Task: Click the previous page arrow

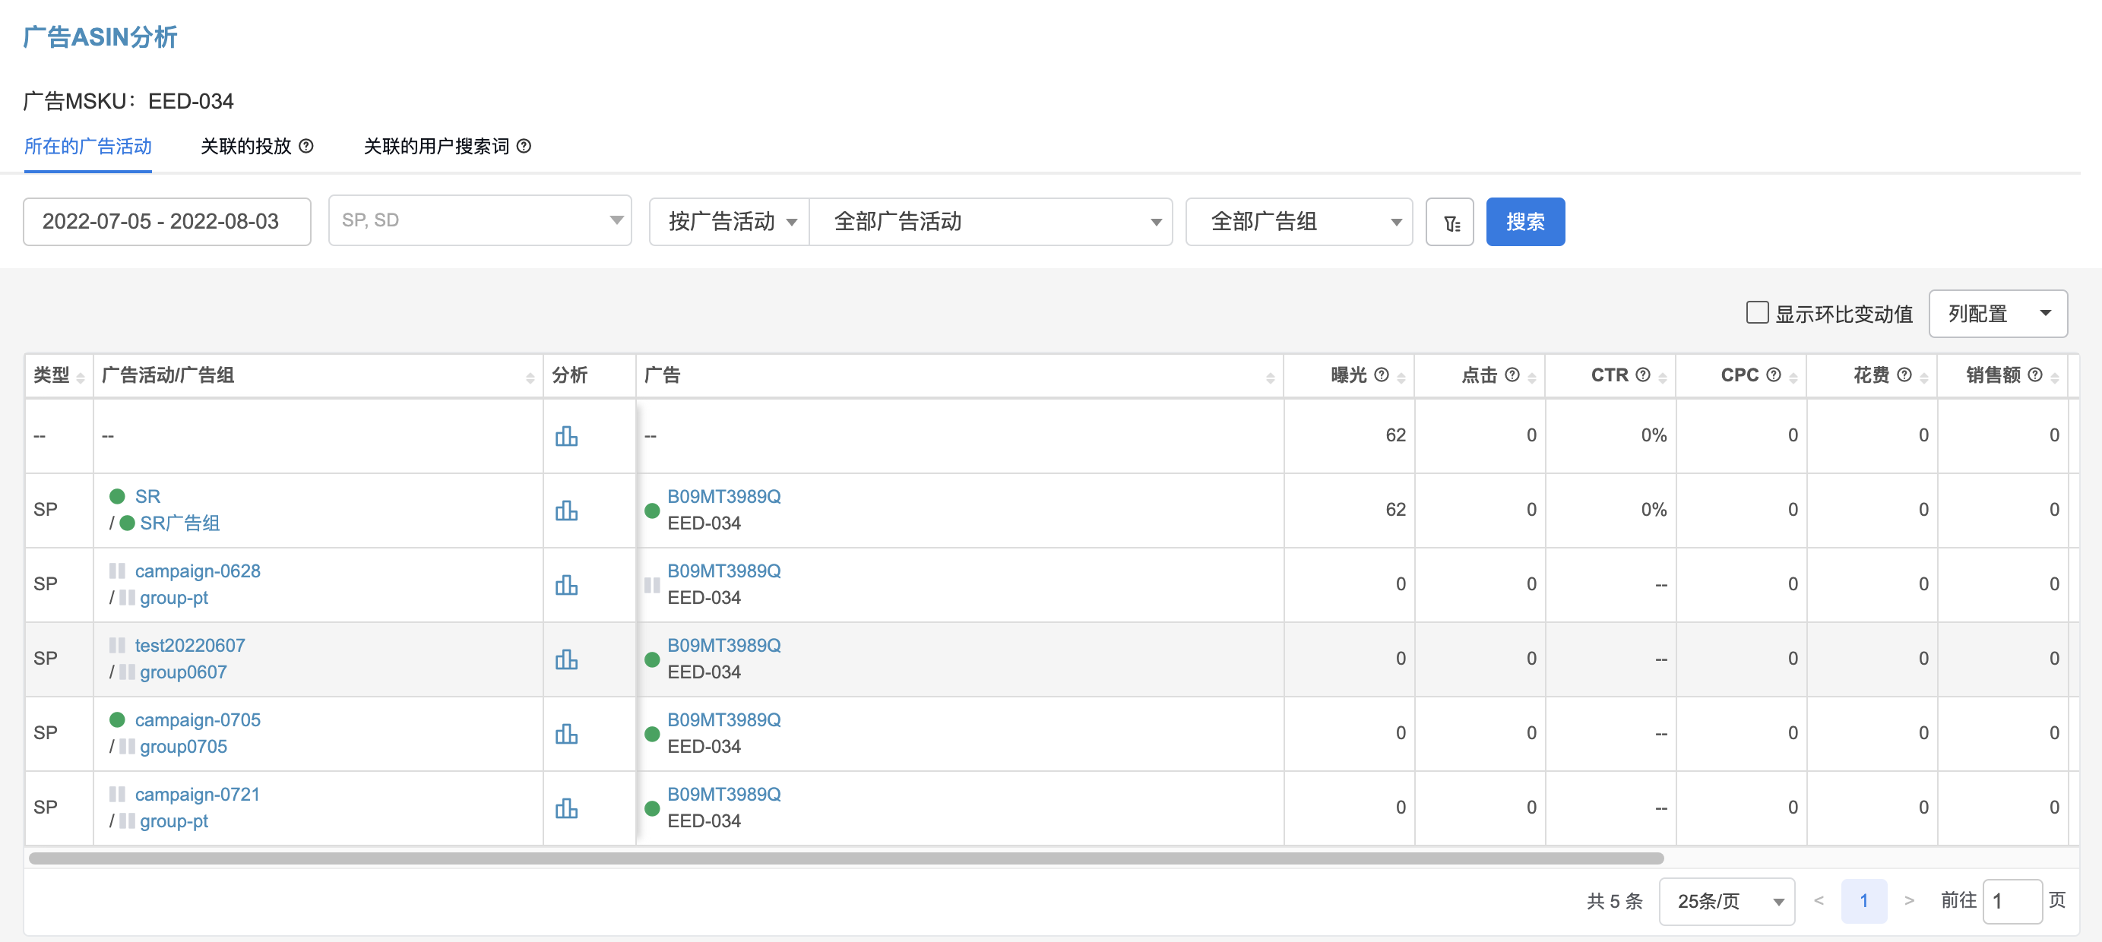Action: (1819, 901)
